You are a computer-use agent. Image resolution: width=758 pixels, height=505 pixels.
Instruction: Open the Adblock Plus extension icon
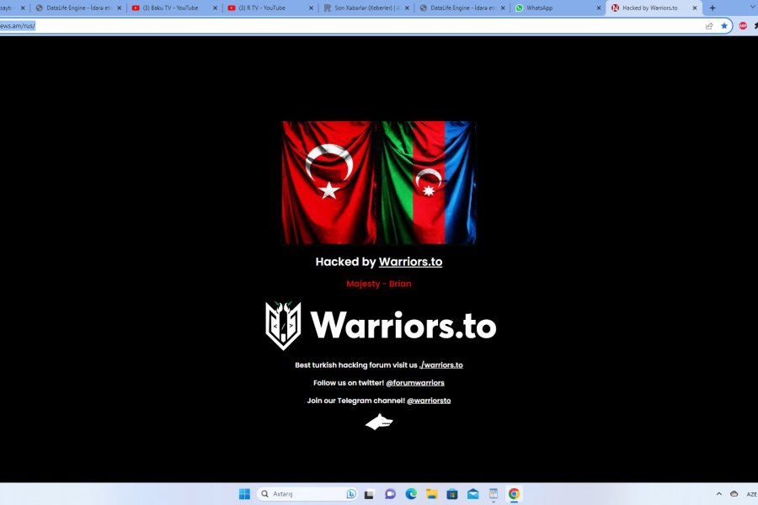click(x=743, y=26)
